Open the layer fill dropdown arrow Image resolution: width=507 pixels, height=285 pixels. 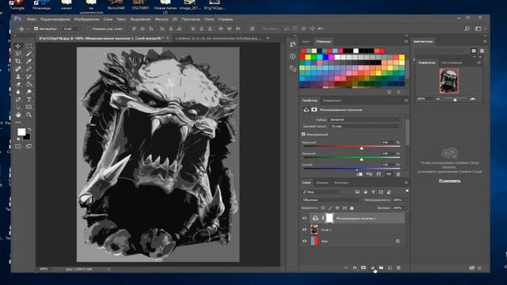pos(406,207)
